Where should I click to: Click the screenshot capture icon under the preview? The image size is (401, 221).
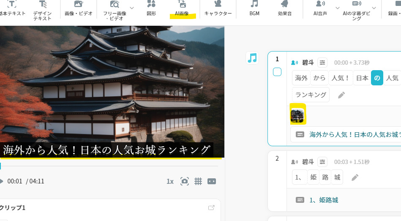185,181
